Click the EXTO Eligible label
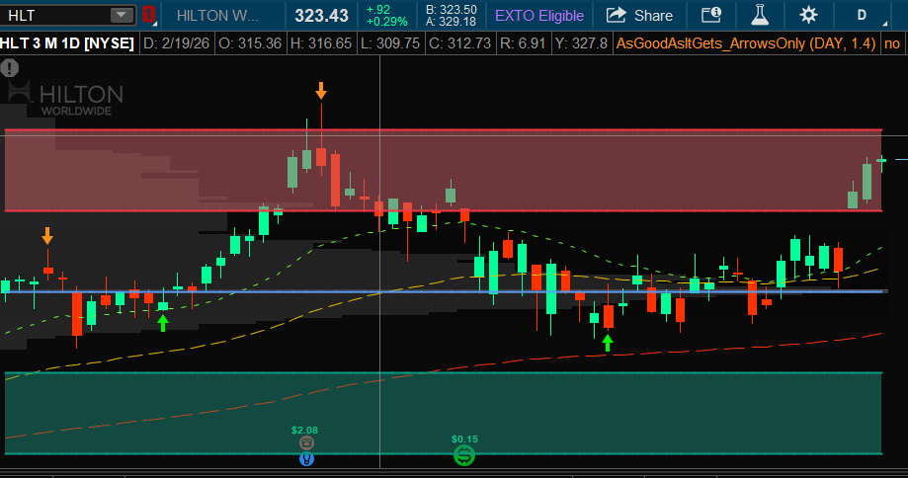 click(539, 15)
